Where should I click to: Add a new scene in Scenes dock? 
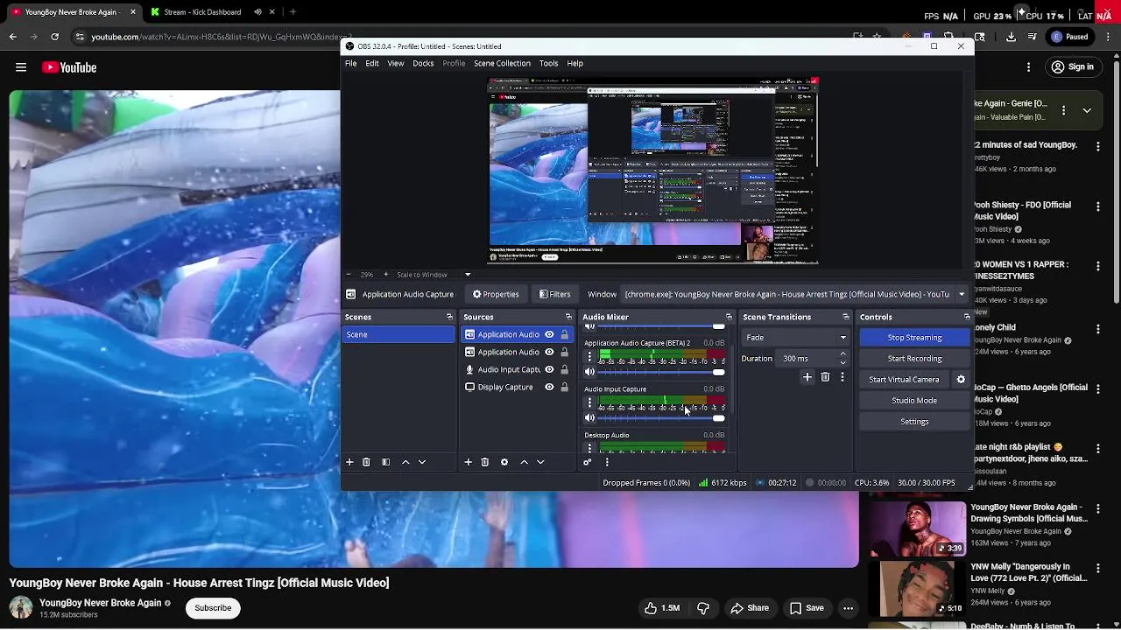pos(349,462)
